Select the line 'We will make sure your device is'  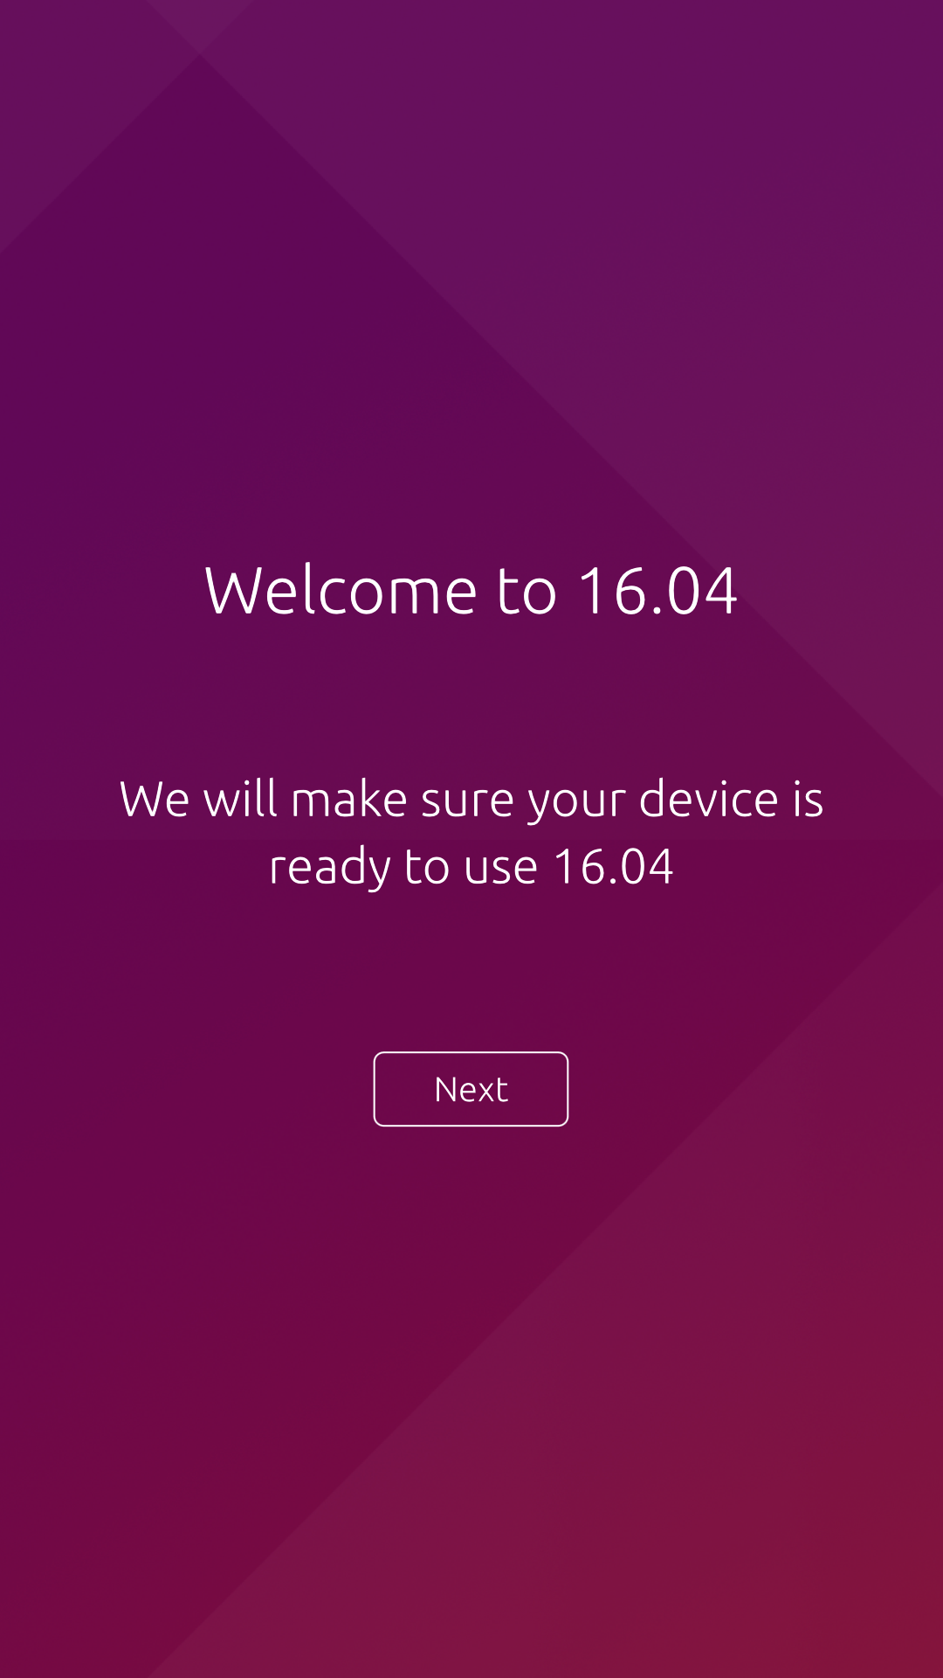[x=471, y=800]
